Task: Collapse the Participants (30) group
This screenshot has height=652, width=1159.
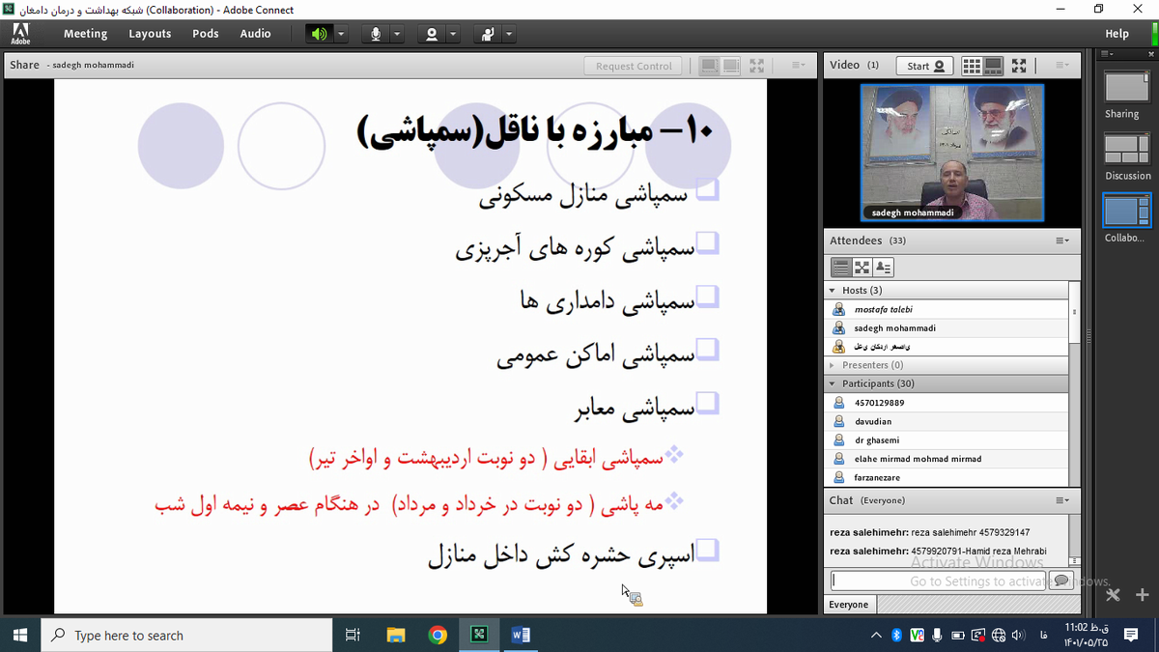Action: pyautogui.click(x=833, y=383)
